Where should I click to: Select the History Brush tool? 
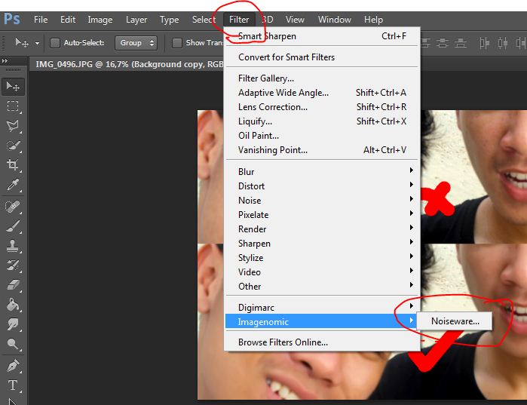point(13,265)
